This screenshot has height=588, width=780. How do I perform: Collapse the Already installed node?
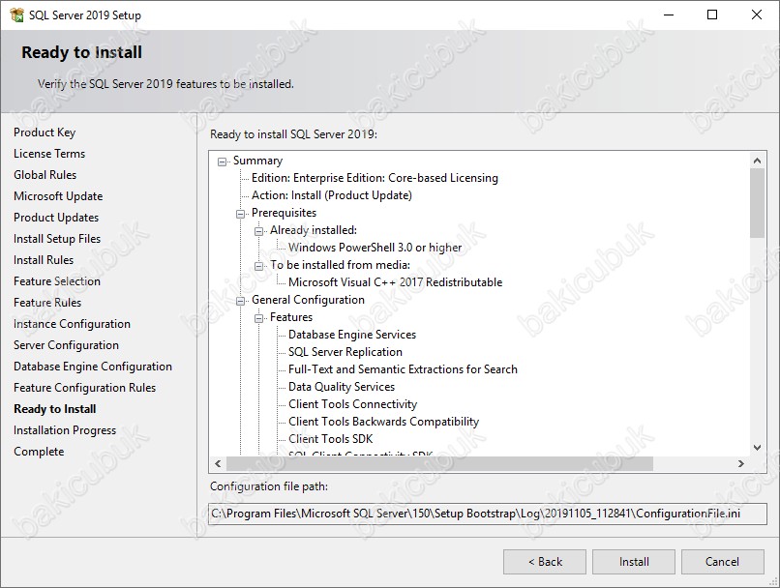[x=258, y=231]
